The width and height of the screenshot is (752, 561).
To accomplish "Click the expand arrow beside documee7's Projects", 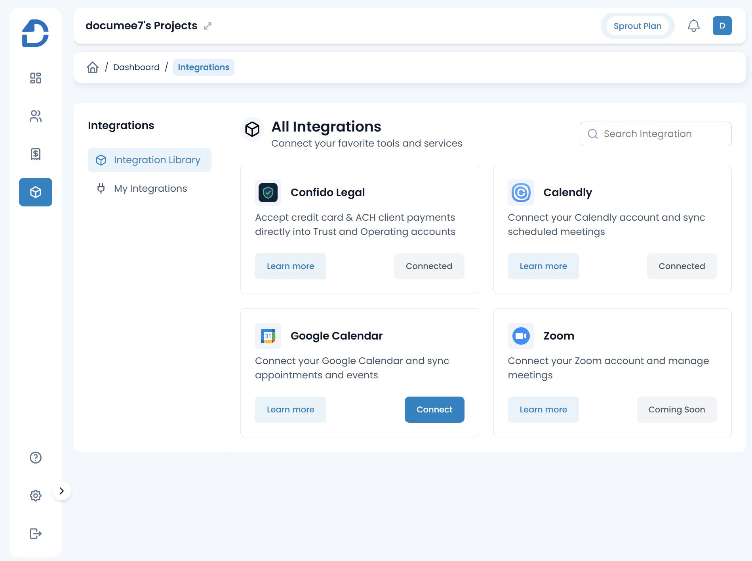I will (x=208, y=26).
